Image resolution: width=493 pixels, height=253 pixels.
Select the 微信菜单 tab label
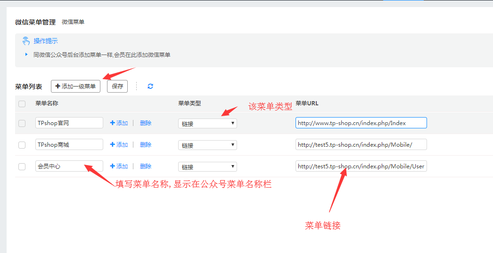pos(73,22)
